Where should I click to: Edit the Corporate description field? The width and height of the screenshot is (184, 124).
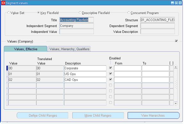[x=85, y=68]
